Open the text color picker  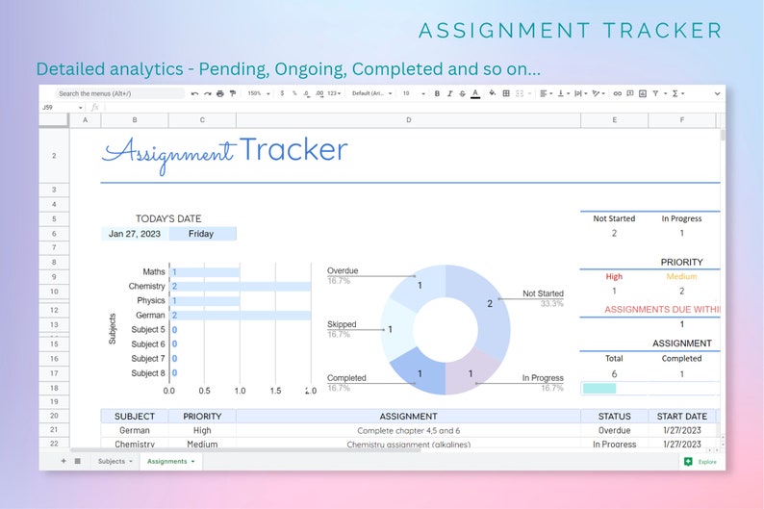(x=475, y=93)
